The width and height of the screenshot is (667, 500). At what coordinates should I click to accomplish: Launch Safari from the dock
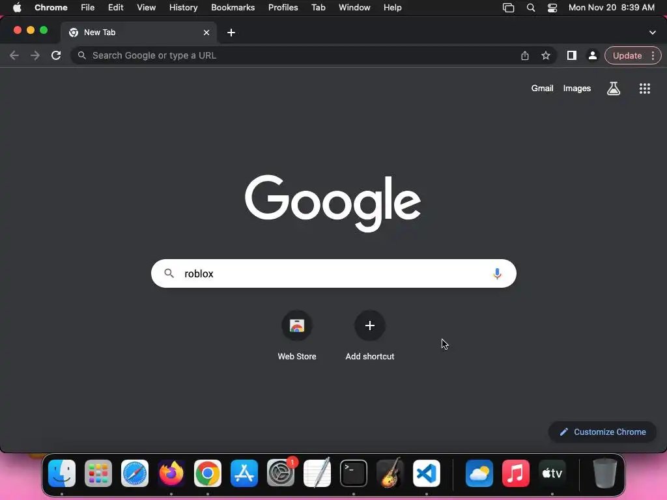pos(135,473)
